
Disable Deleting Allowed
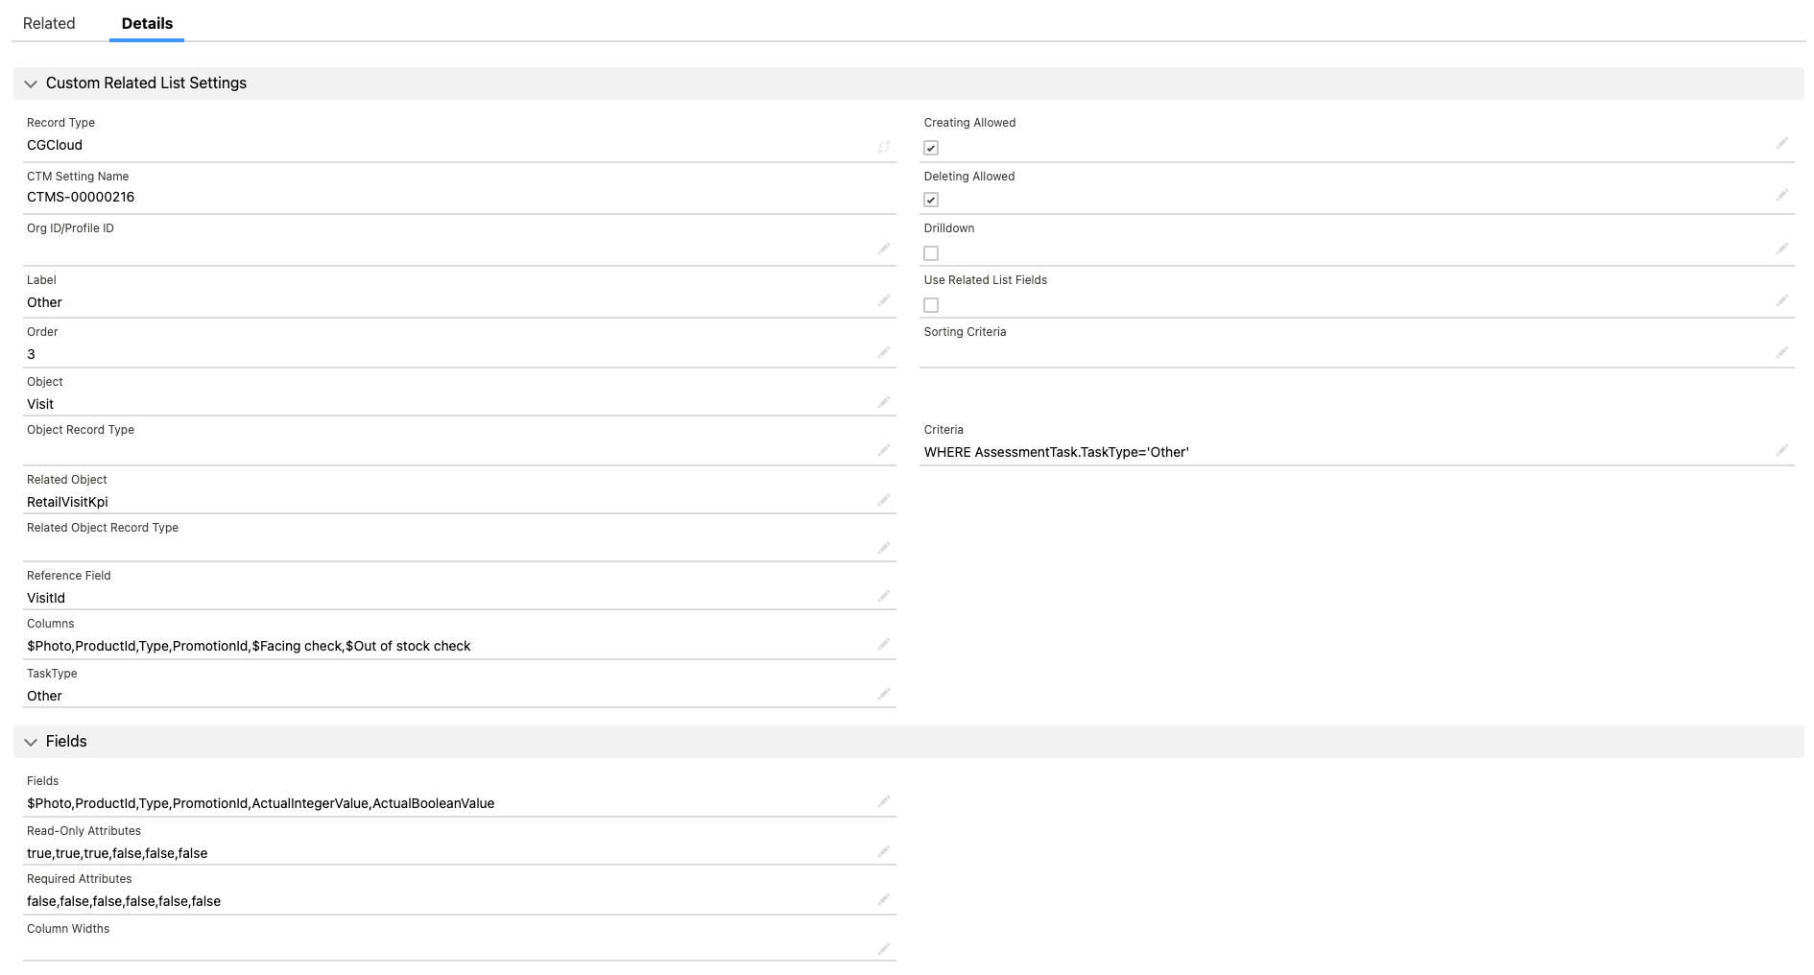point(930,199)
